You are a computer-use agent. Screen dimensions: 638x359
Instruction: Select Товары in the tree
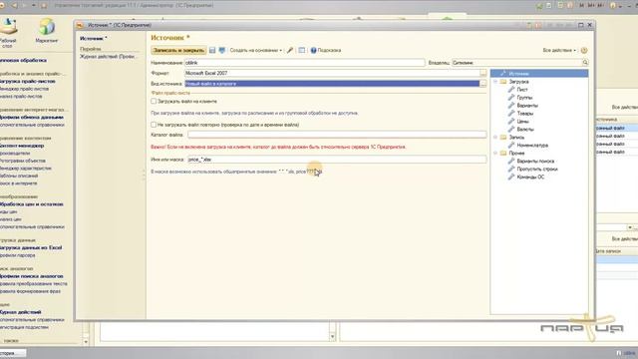coord(525,113)
